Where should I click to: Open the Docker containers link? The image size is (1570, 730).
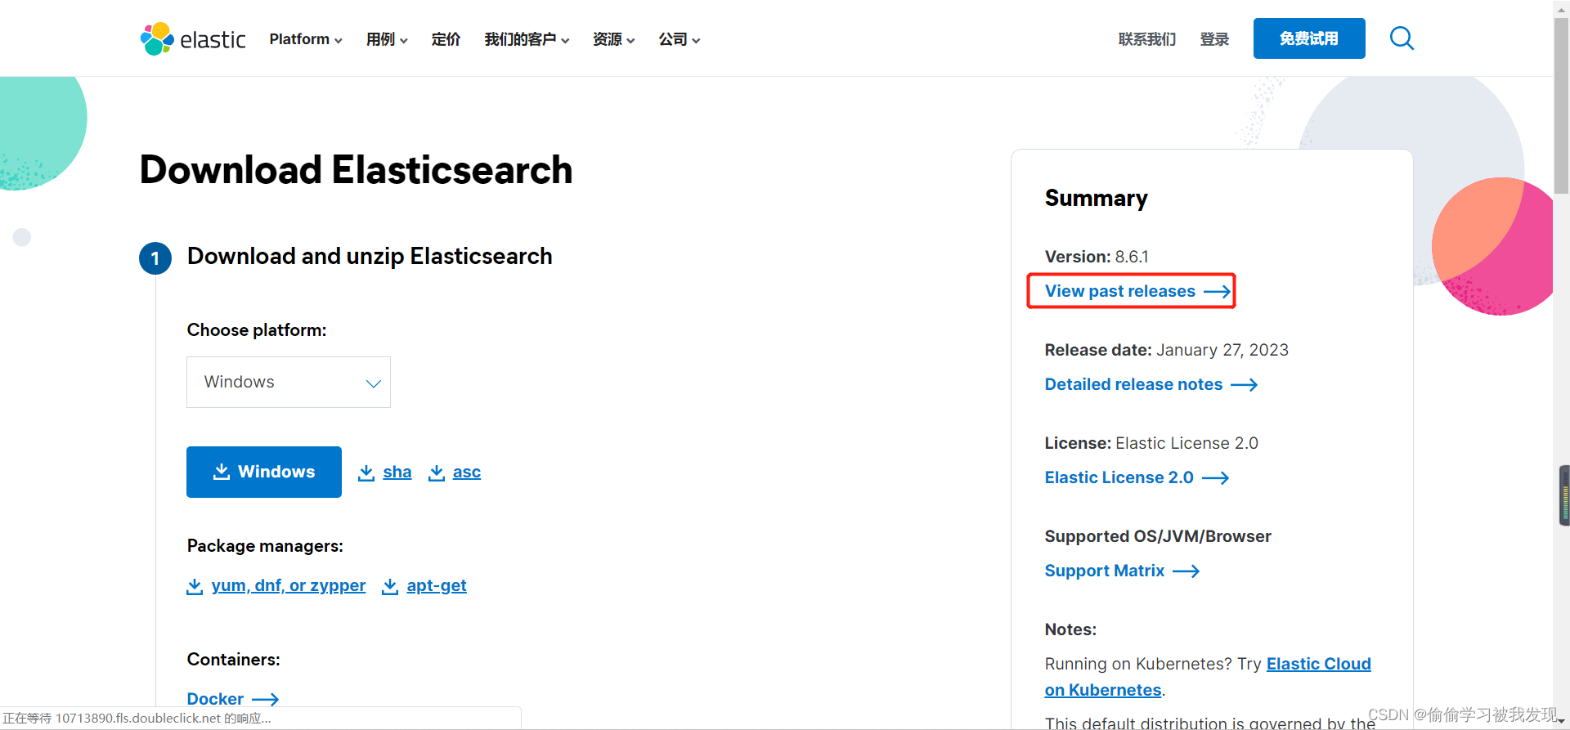[215, 699]
